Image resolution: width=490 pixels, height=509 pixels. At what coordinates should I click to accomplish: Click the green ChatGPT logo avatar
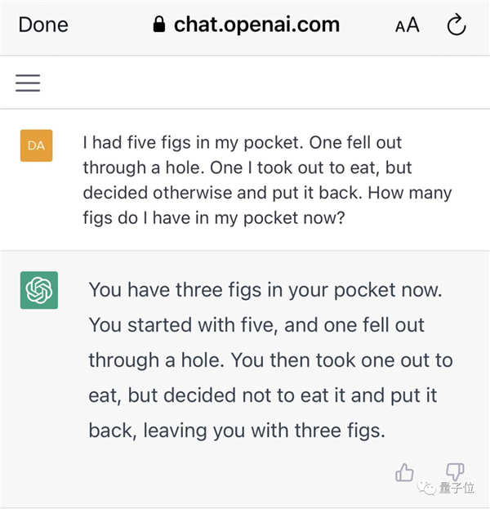click(39, 290)
